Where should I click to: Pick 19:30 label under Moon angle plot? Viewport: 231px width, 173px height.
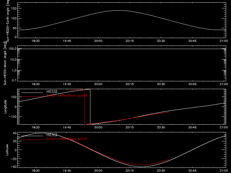click(x=36, y=84)
